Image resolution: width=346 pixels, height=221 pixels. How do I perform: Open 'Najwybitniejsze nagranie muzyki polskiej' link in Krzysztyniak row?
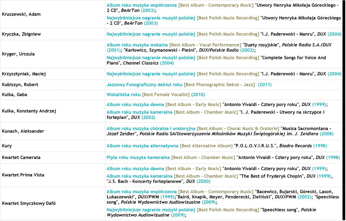click(151, 74)
